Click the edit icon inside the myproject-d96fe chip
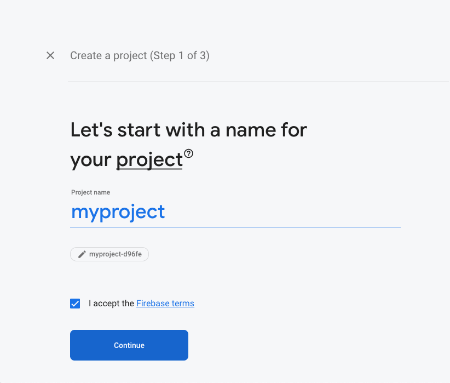The height and width of the screenshot is (383, 450). [80, 254]
